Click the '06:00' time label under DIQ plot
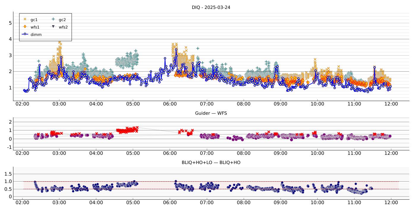 click(x=170, y=104)
